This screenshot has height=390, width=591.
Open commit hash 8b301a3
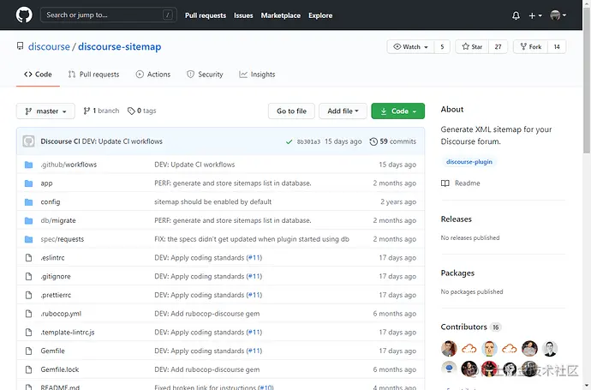[x=308, y=141]
